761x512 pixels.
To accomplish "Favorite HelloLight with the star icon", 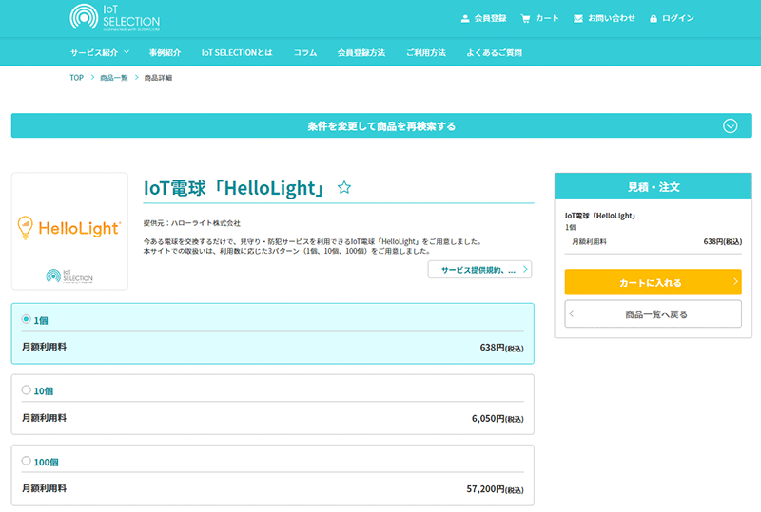I will tap(344, 187).
